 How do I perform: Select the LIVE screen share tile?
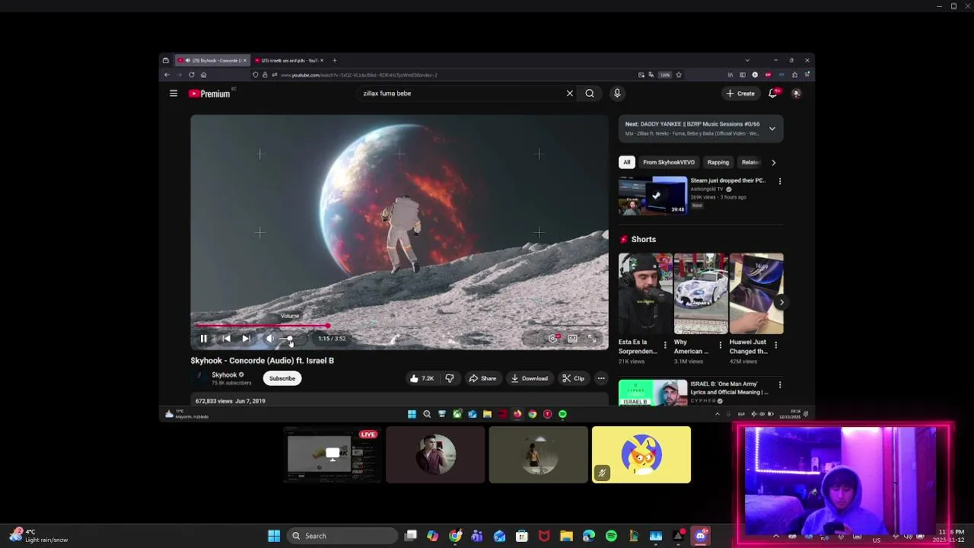click(332, 455)
